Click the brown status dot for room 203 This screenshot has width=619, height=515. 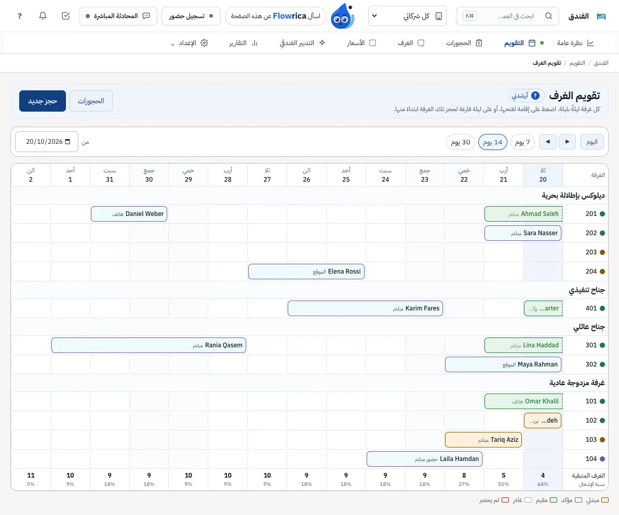602,252
